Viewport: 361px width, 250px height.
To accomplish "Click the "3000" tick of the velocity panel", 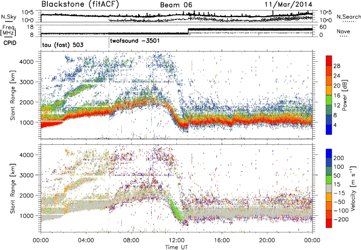I will [x=26, y=175].
